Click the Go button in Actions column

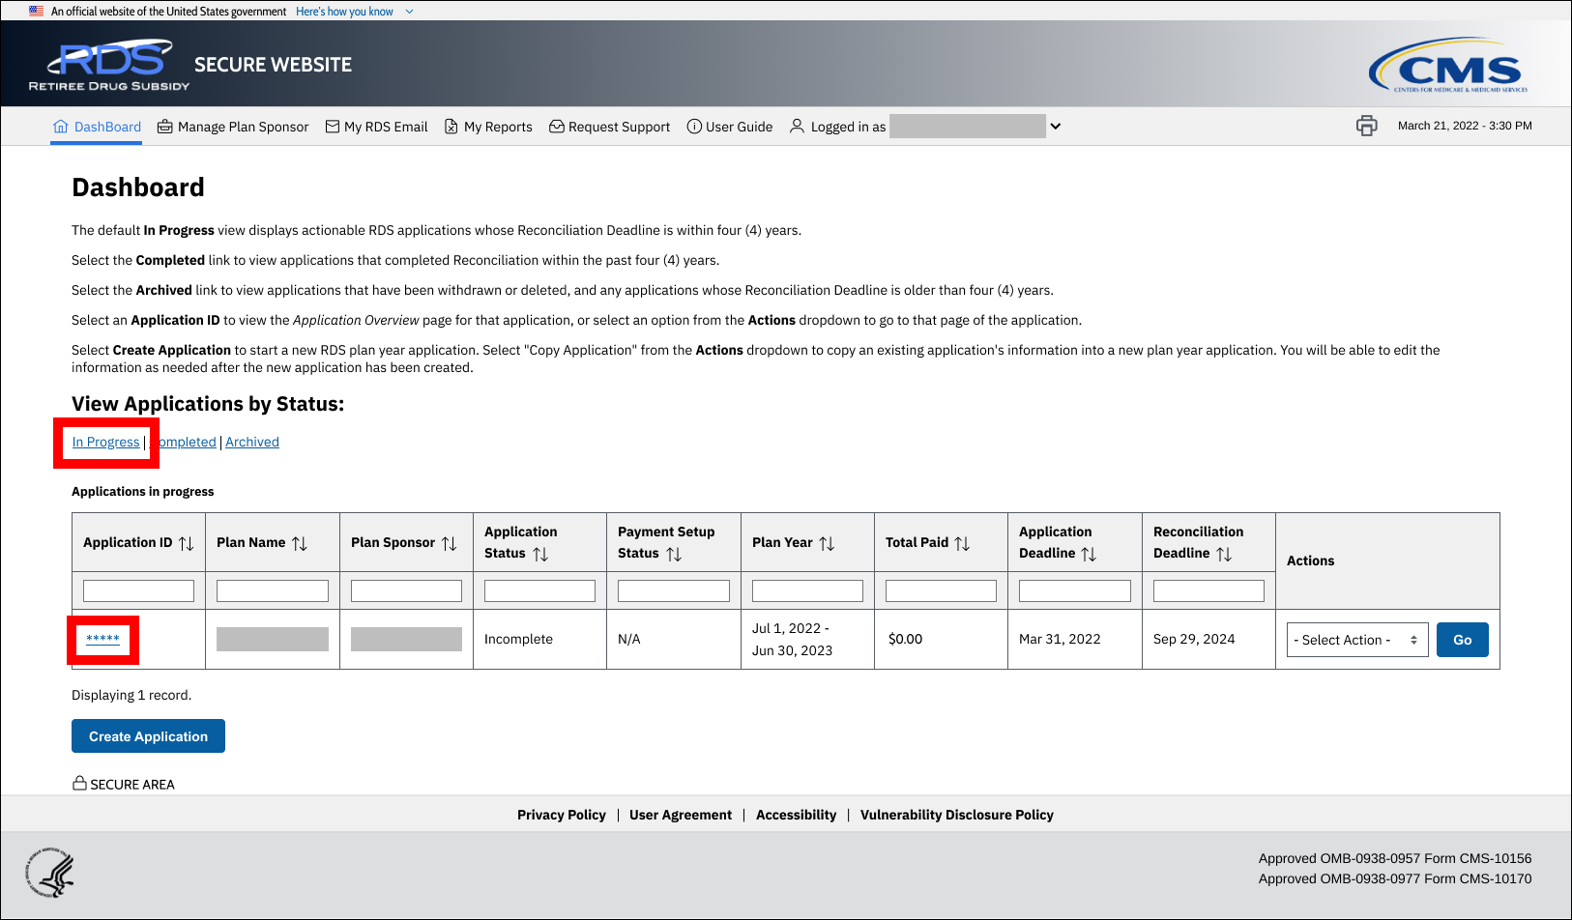(1461, 640)
